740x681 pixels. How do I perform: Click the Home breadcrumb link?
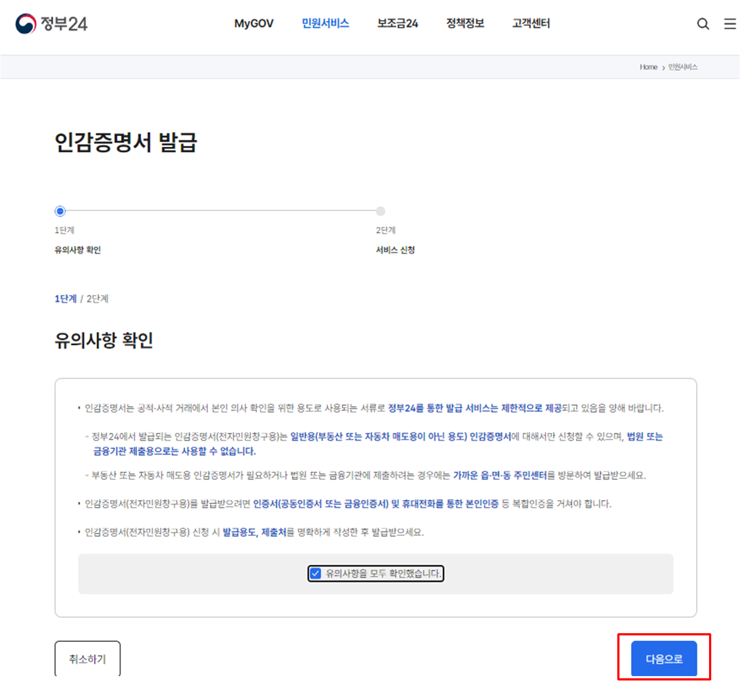648,67
